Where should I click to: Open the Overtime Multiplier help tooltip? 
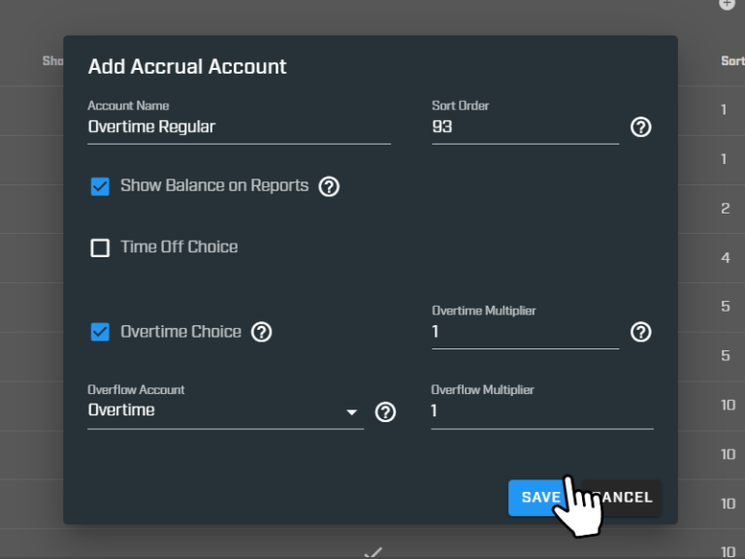pyautogui.click(x=640, y=332)
